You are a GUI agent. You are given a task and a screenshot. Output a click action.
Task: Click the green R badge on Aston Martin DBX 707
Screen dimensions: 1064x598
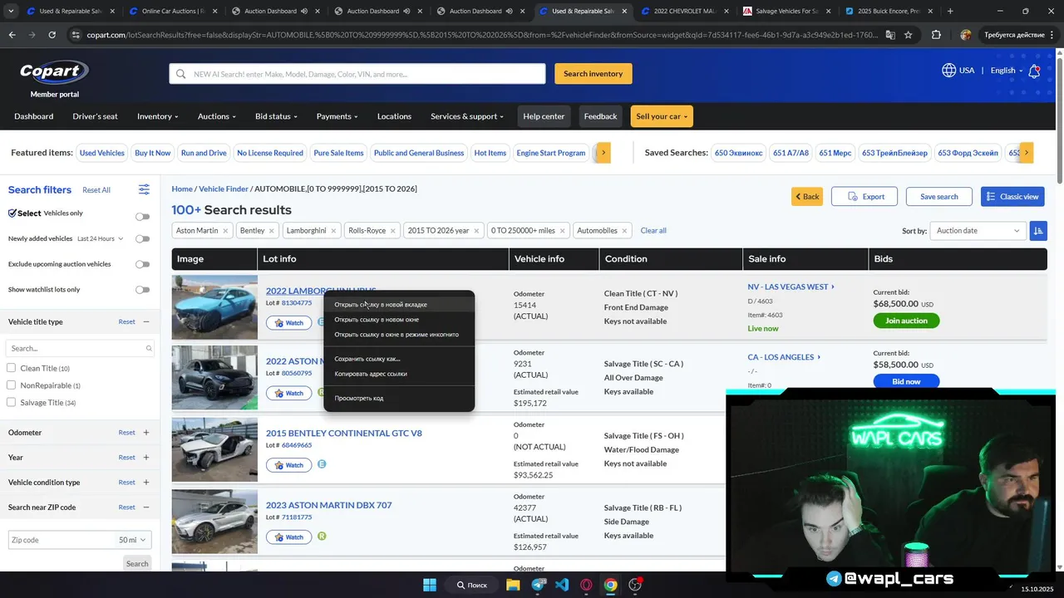click(322, 537)
